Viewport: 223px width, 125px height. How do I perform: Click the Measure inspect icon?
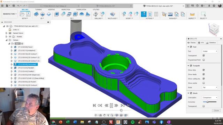tap(192, 14)
